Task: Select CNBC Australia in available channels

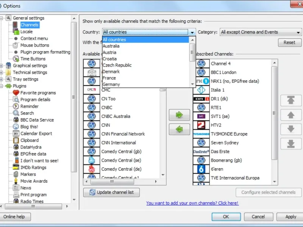Action: [116, 117]
